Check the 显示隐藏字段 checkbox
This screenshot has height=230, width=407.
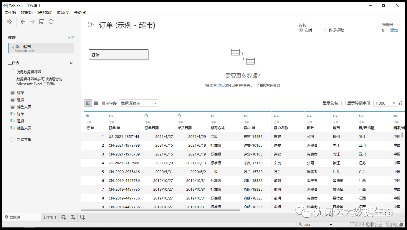[343, 103]
